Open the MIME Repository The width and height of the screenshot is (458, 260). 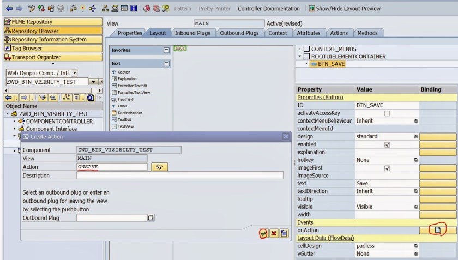click(53, 22)
